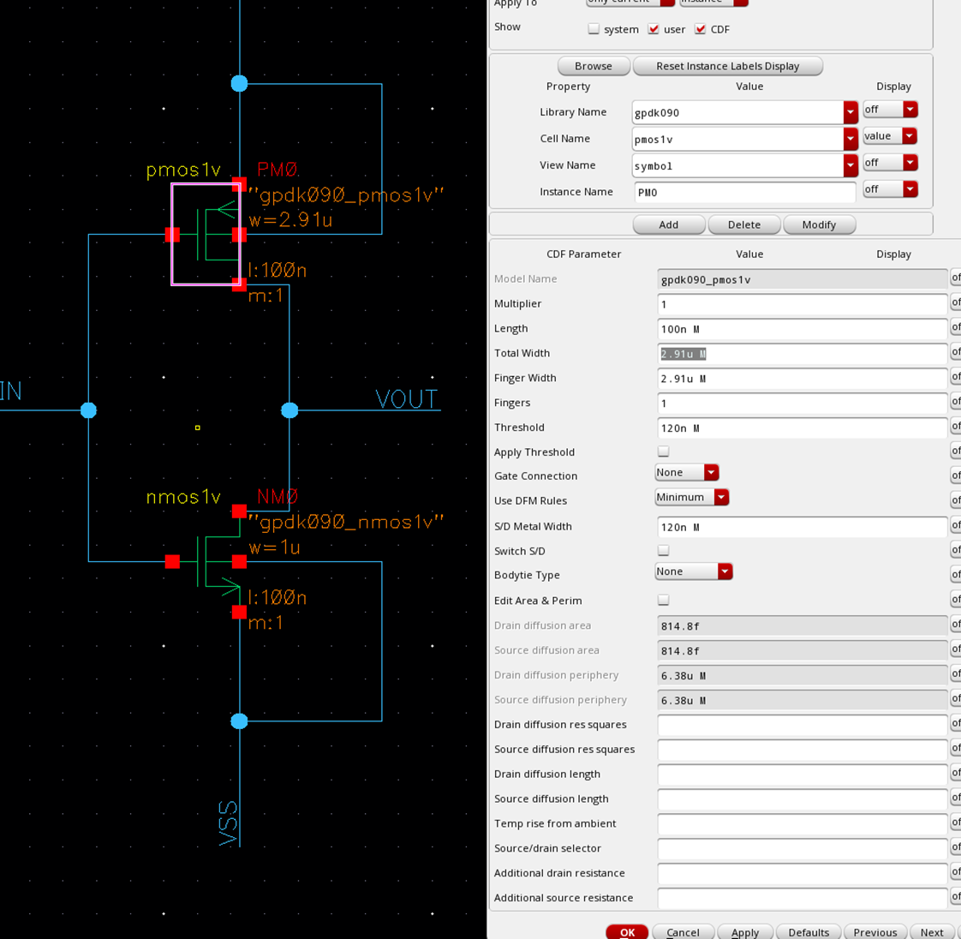The image size is (961, 939).
Task: Open Library Name display dropdown
Action: pos(890,109)
